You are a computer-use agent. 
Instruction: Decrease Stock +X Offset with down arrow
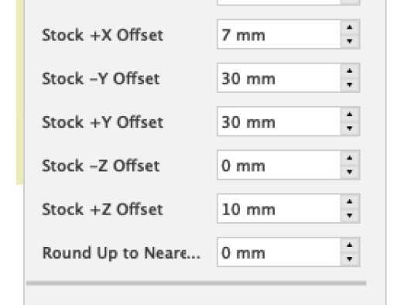350,41
